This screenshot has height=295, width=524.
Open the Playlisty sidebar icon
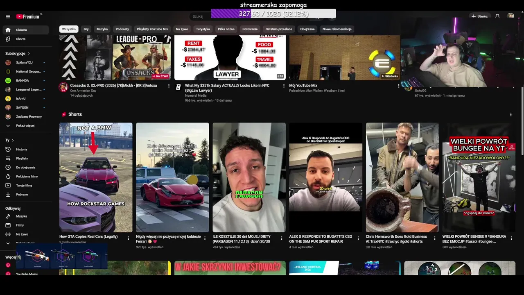(8, 159)
